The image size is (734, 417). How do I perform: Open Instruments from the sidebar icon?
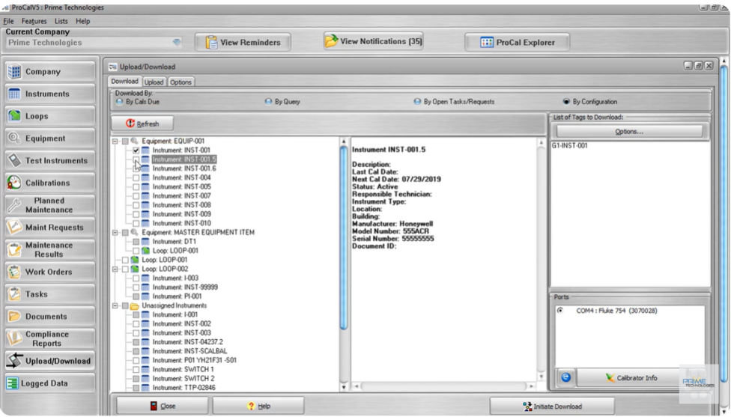[x=14, y=94]
